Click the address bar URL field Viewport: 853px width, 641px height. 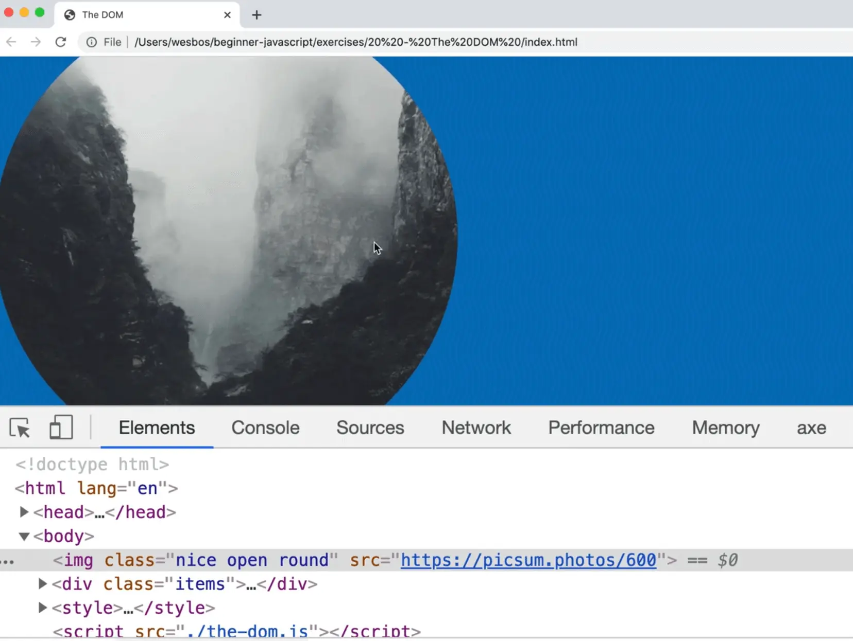coord(355,42)
